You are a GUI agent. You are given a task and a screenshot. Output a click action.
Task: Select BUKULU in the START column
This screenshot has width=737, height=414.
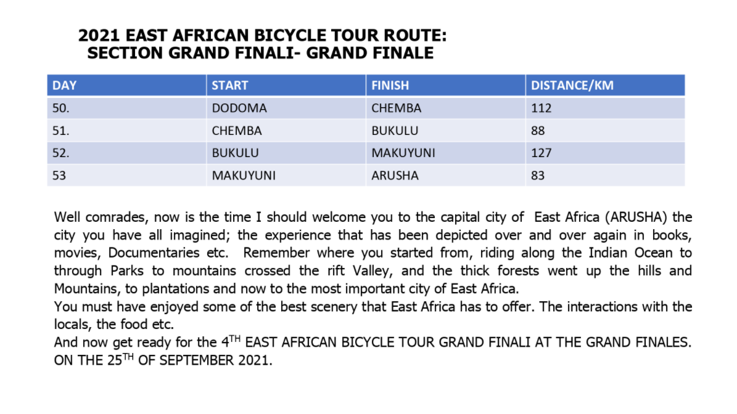tap(235, 153)
